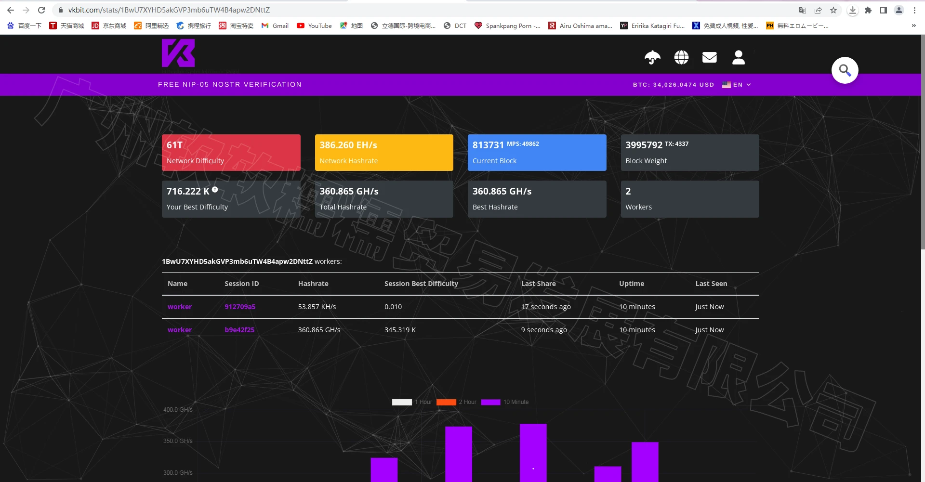Screen dimensions: 925x482
Task: Open the 京东商城 bookmark
Action: coord(109,26)
